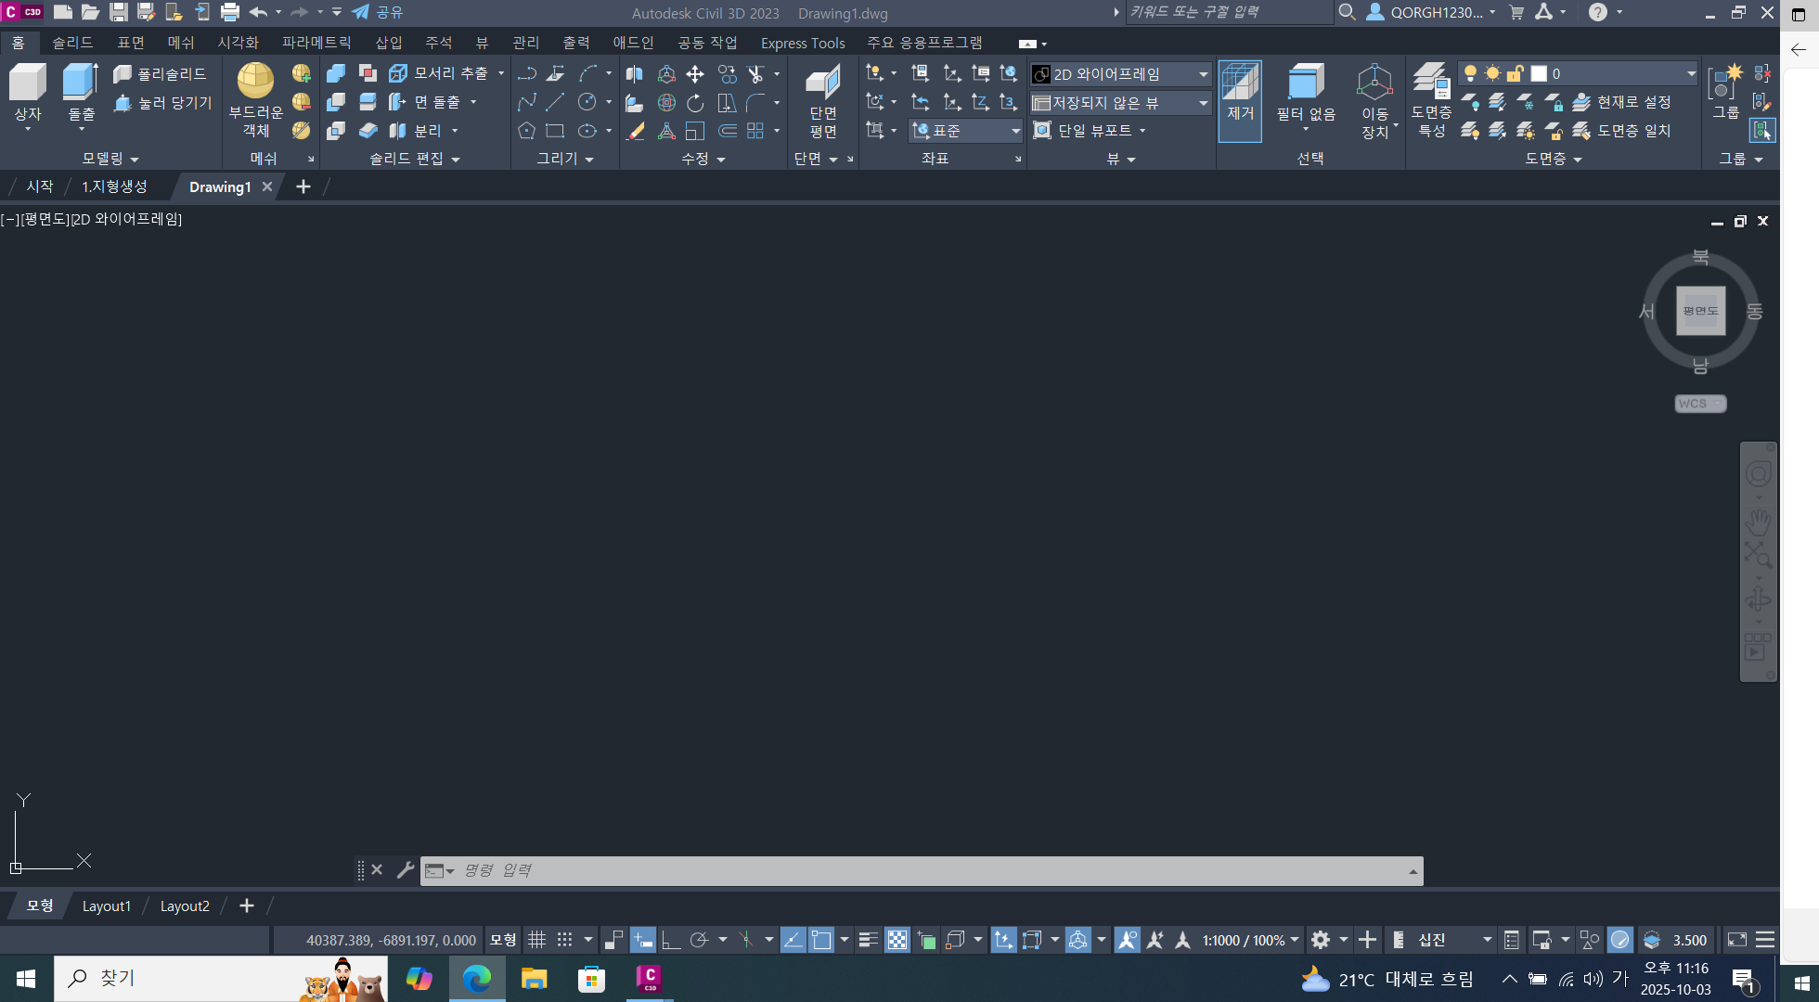The image size is (1819, 1002).
Task: Click 현재로 설정 (Make Current) layer button
Action: [x=1624, y=102]
